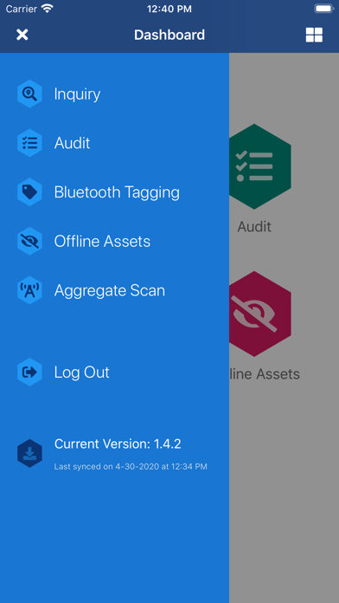Tap the Aggregate Scan antenna icon
The image size is (339, 603).
[29, 290]
